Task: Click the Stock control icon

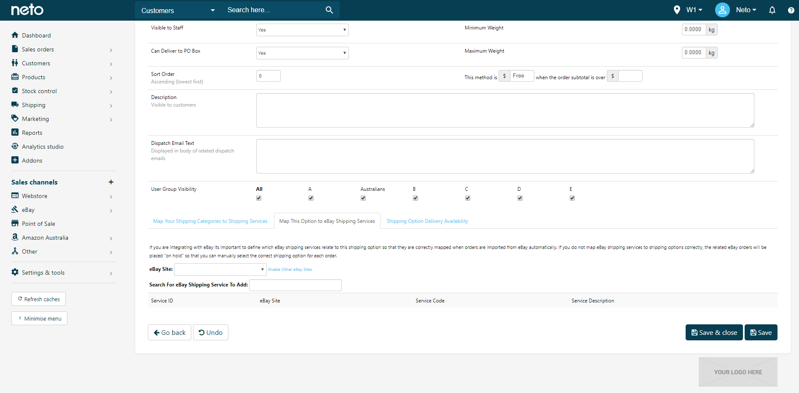Action: [15, 91]
